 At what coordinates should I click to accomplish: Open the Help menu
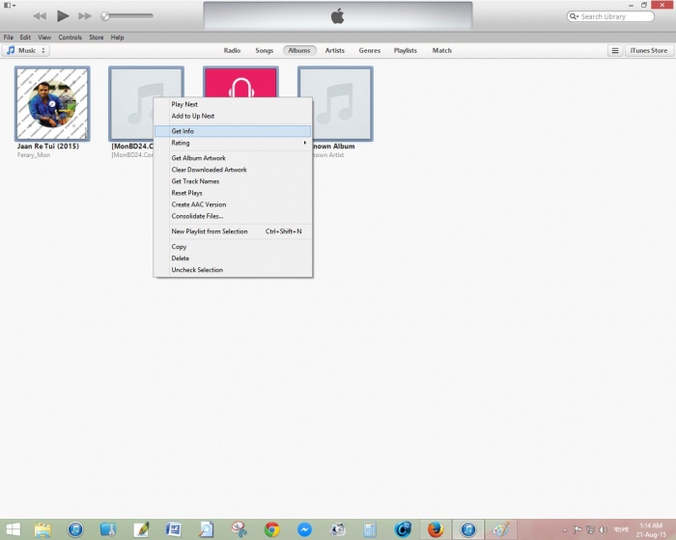117,38
